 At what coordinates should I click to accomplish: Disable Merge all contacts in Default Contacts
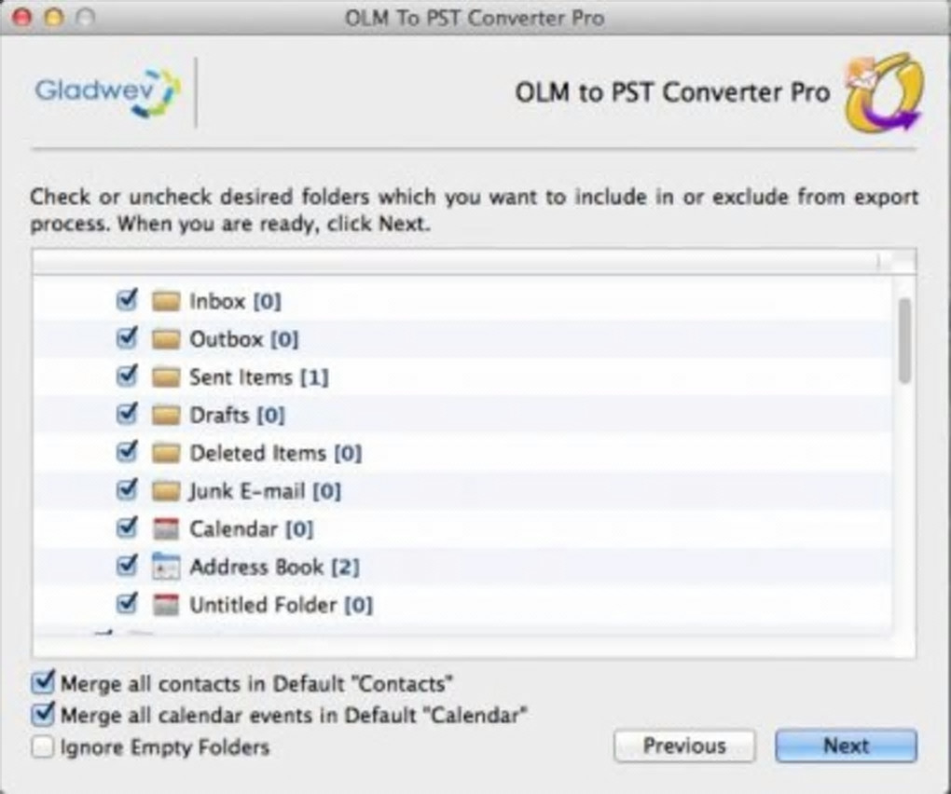pos(43,683)
